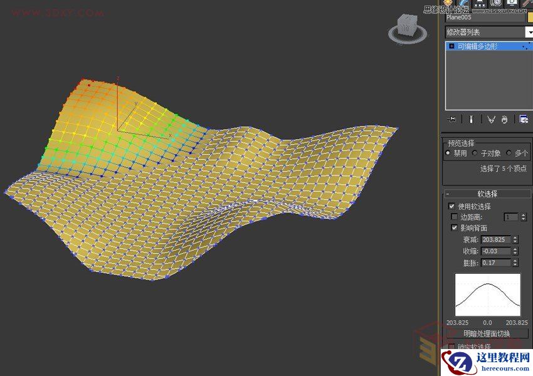The height and width of the screenshot is (376, 533).
Task: Select the 子对象 radio under 预览选择
Action: coord(475,152)
